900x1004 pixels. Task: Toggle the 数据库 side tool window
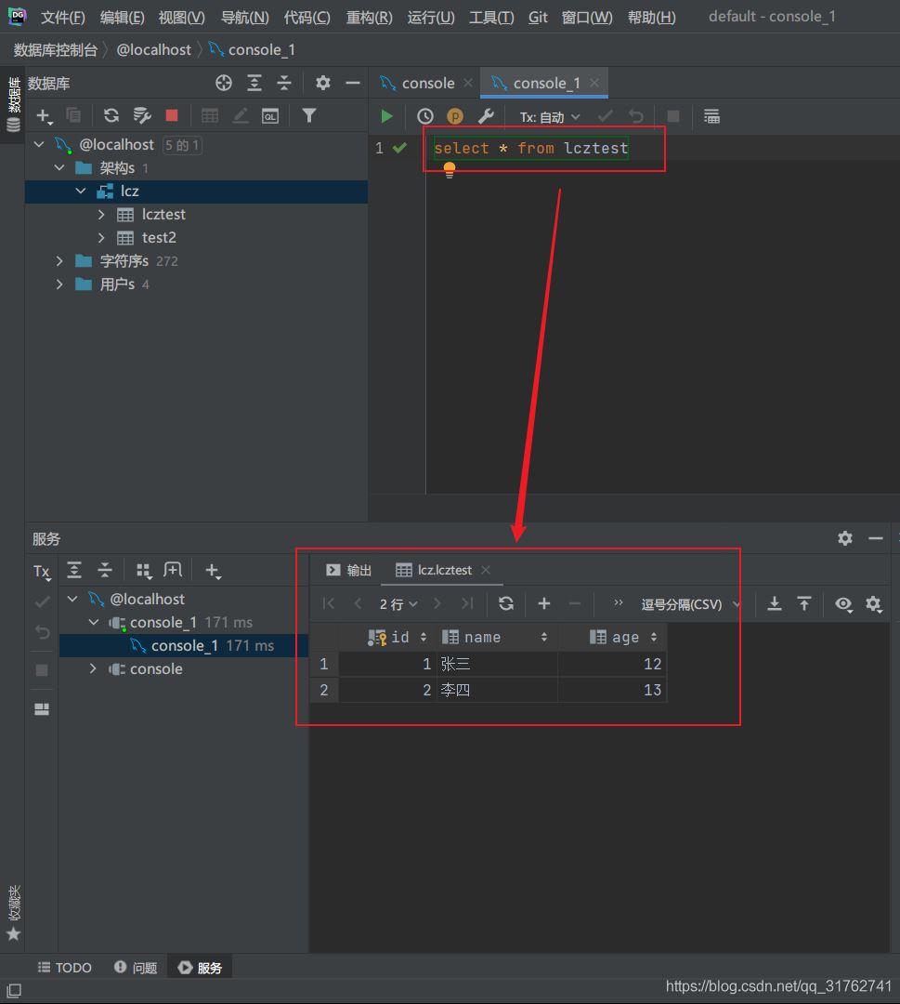click(13, 102)
